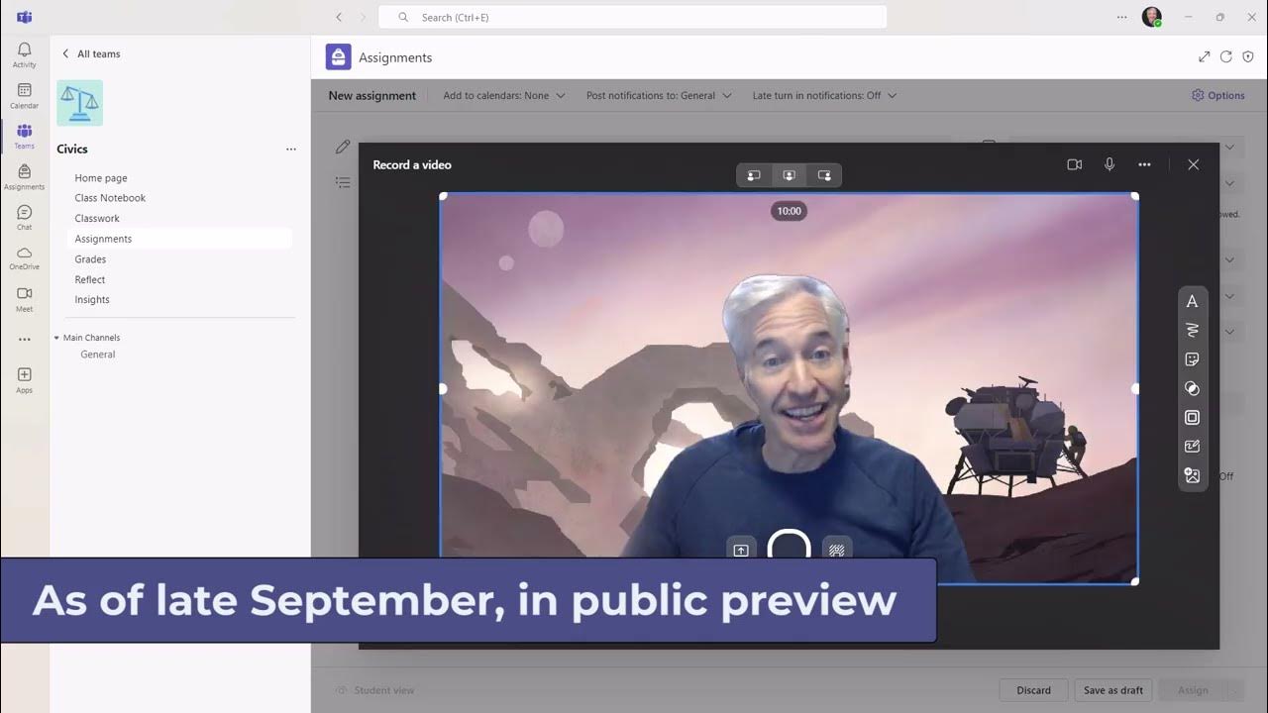The image size is (1268, 713).
Task: Start recording with the round record button
Action: pos(790,546)
